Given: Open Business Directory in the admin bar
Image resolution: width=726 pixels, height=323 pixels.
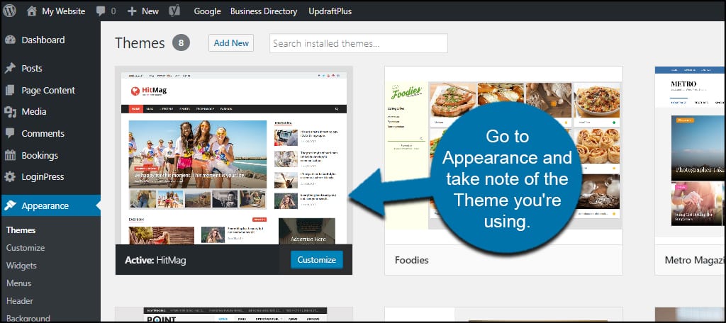Looking at the screenshot, I should coord(264,11).
